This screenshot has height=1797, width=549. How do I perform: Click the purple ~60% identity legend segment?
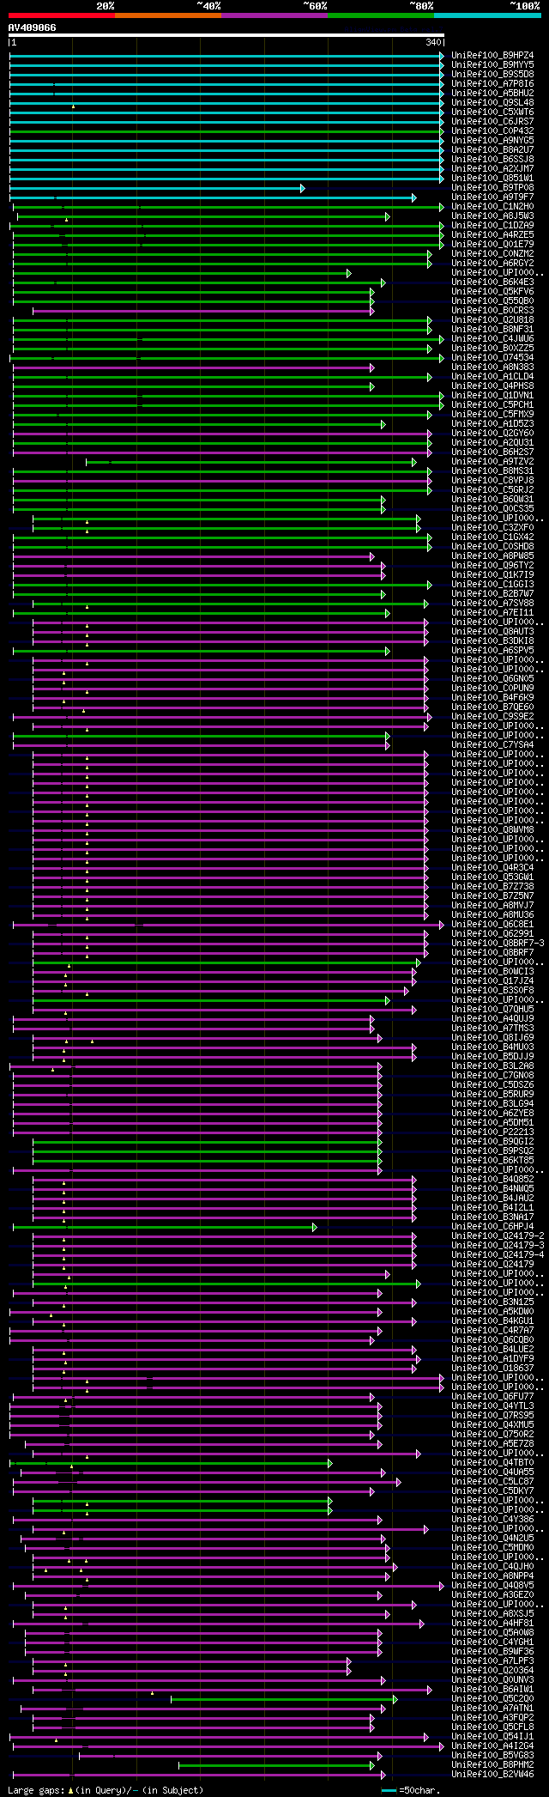pyautogui.click(x=274, y=15)
